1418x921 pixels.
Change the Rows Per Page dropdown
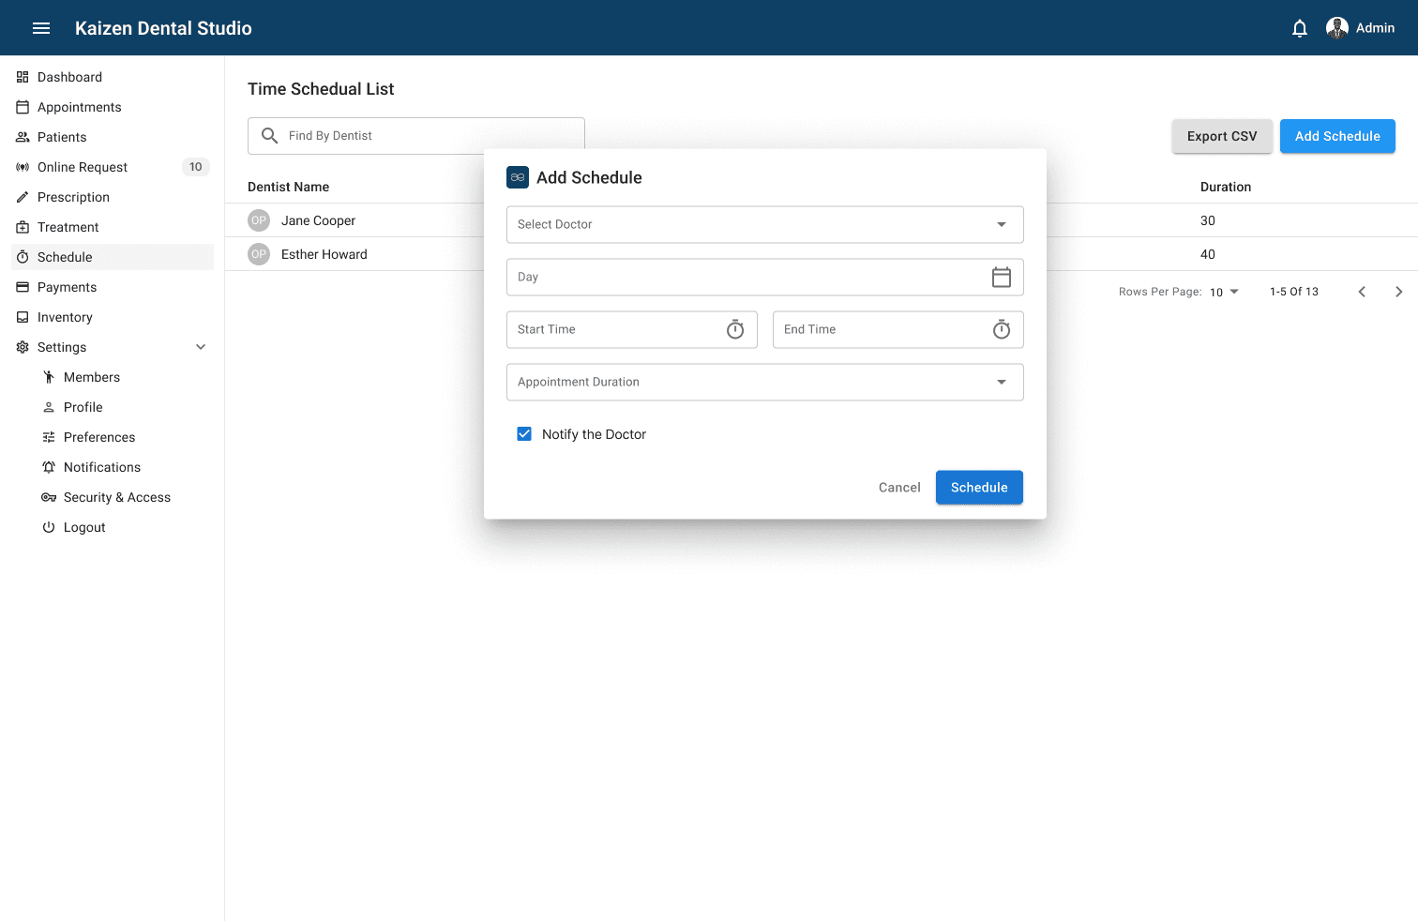pyautogui.click(x=1224, y=292)
